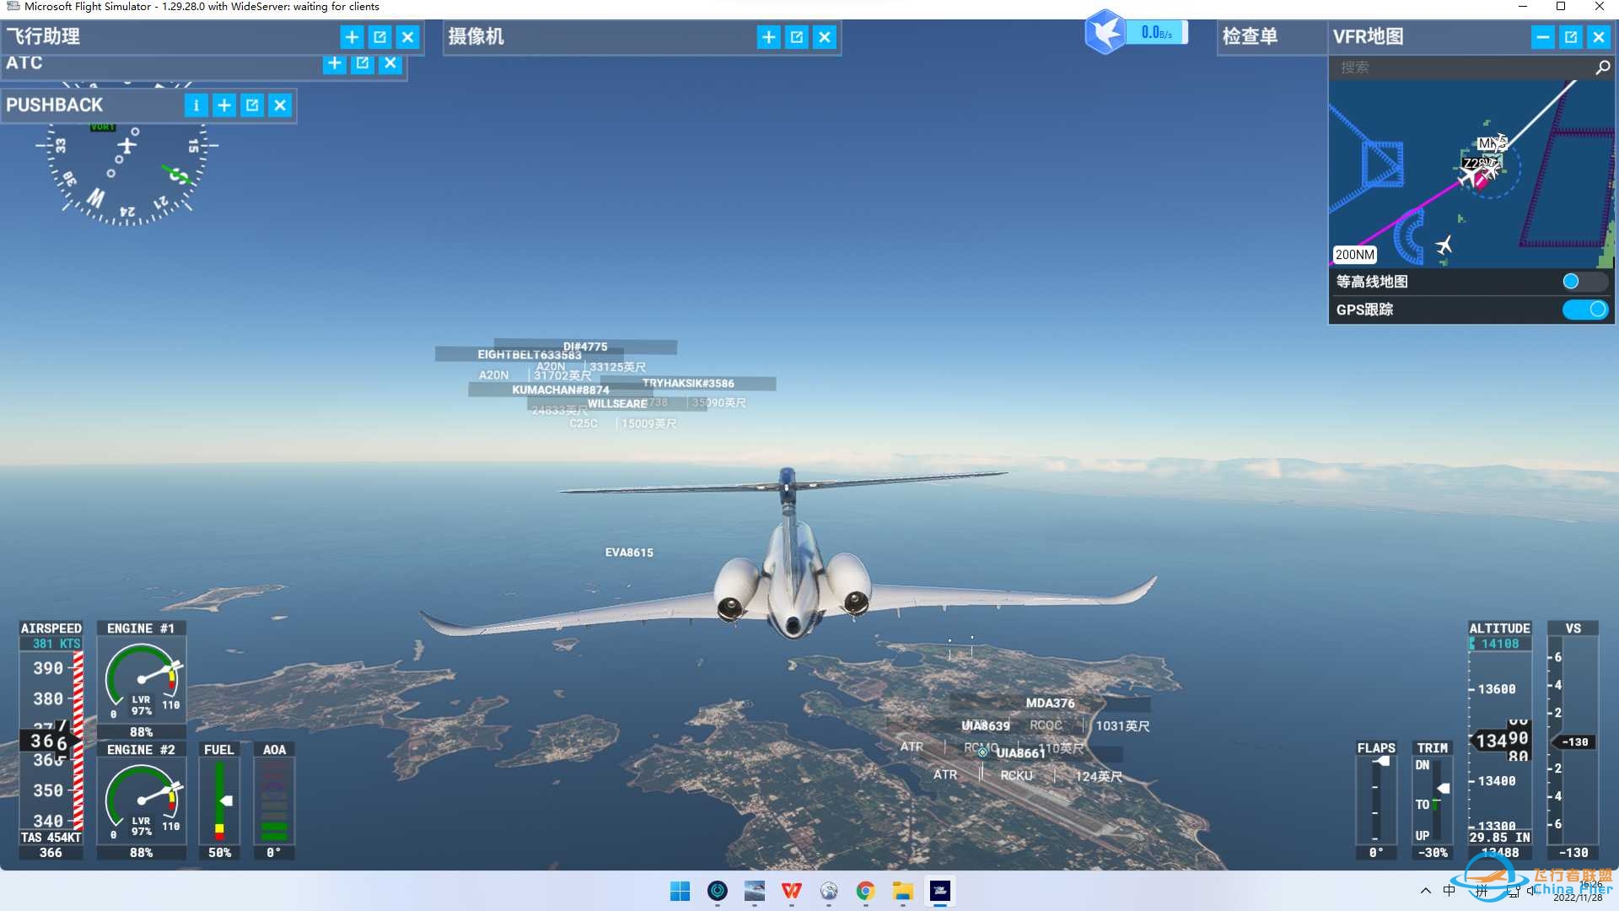Close the 飞行助理 panel
Viewport: 1619px width, 911px height.
point(407,37)
